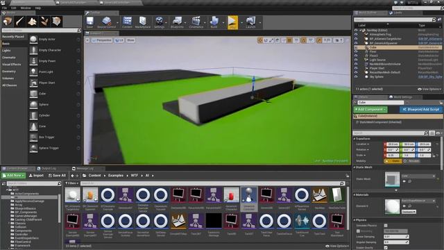Screen dimensions: 444x250
Task: Click Add New in Content Browser
Action: click(13, 176)
